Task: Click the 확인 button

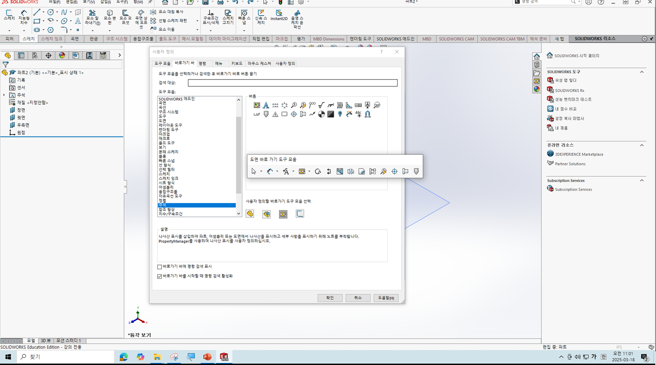Action: click(330, 298)
